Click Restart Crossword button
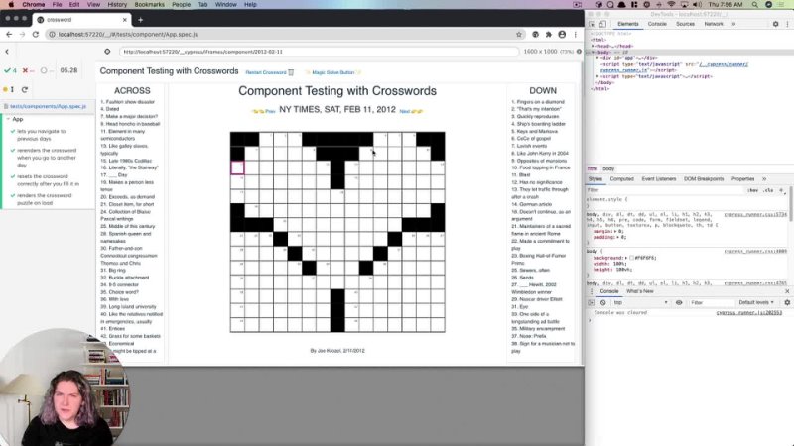 (x=269, y=72)
